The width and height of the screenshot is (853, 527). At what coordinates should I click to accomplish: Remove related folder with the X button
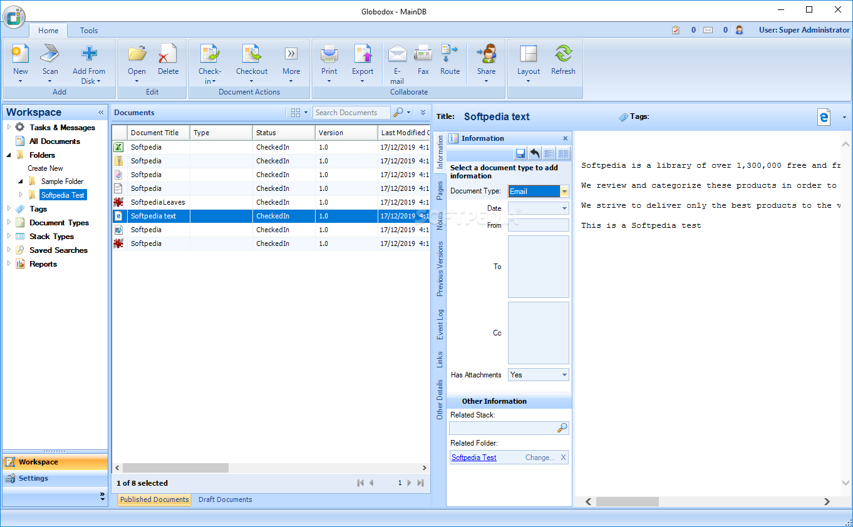point(563,458)
